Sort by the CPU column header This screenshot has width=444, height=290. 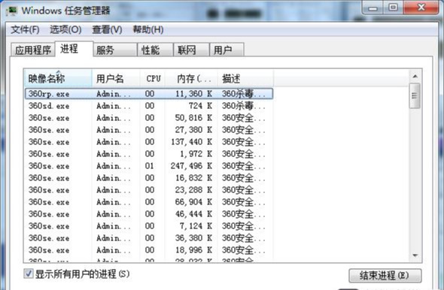point(152,78)
